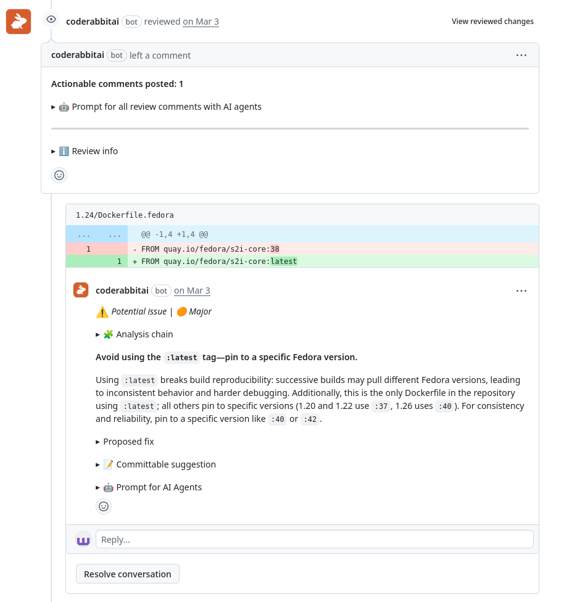The height and width of the screenshot is (602, 564).
Task: Click the small coderabbitai avatar in thread
Action: [x=81, y=290]
